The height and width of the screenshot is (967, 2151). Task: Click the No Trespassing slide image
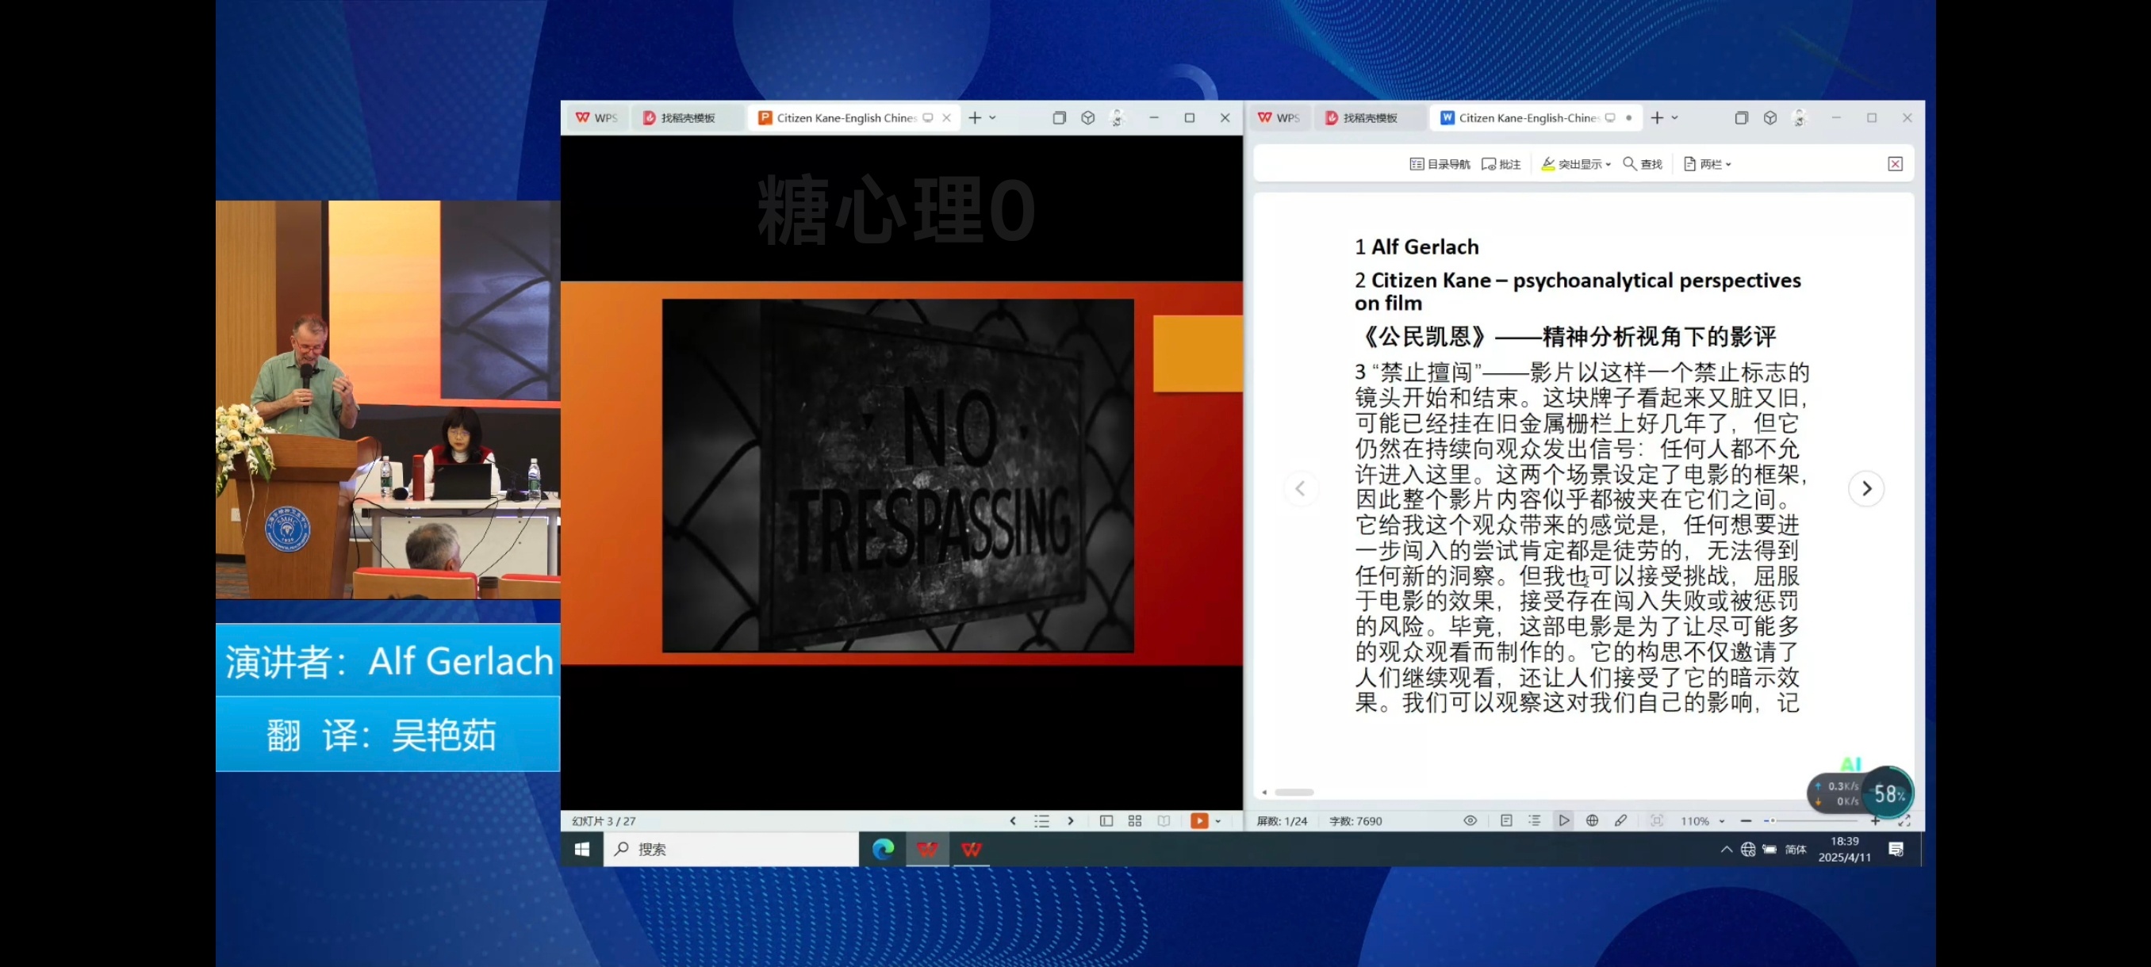(898, 476)
